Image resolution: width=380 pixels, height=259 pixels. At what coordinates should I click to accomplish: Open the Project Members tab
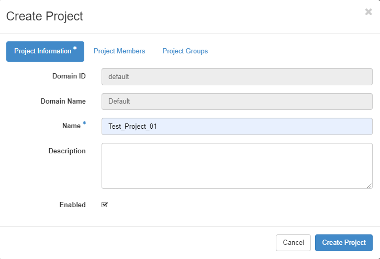(119, 51)
